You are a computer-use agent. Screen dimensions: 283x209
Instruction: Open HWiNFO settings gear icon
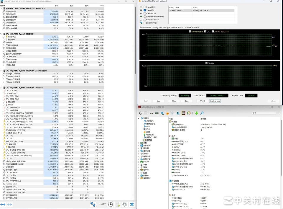[x=124, y=204]
